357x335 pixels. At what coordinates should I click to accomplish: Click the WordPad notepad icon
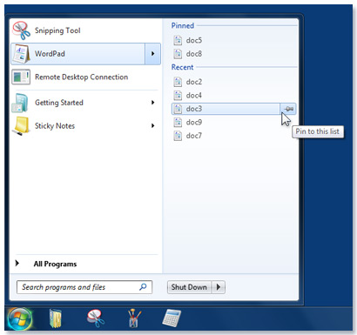21,54
